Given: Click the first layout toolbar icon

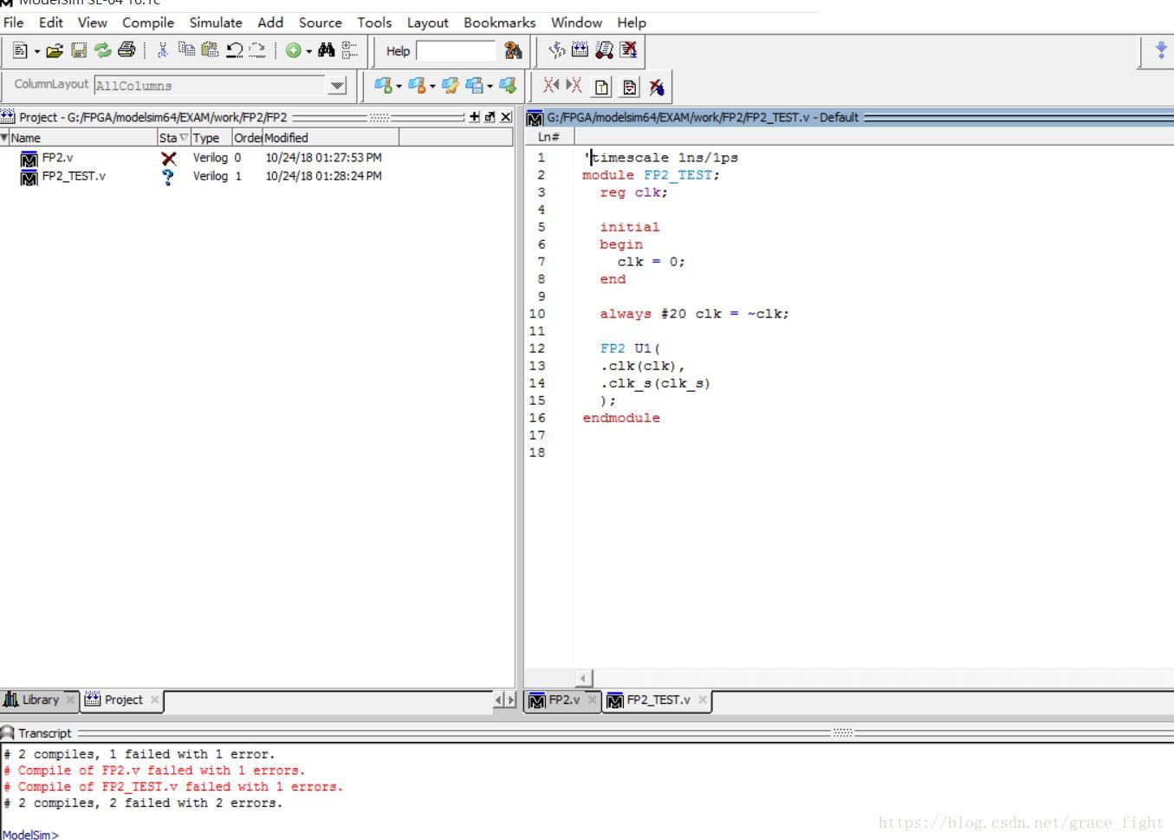Looking at the screenshot, I should click(x=382, y=85).
